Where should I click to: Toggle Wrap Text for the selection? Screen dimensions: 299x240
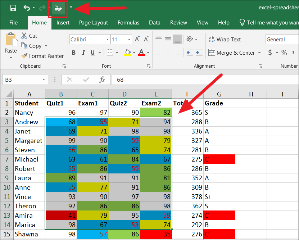(x=225, y=39)
